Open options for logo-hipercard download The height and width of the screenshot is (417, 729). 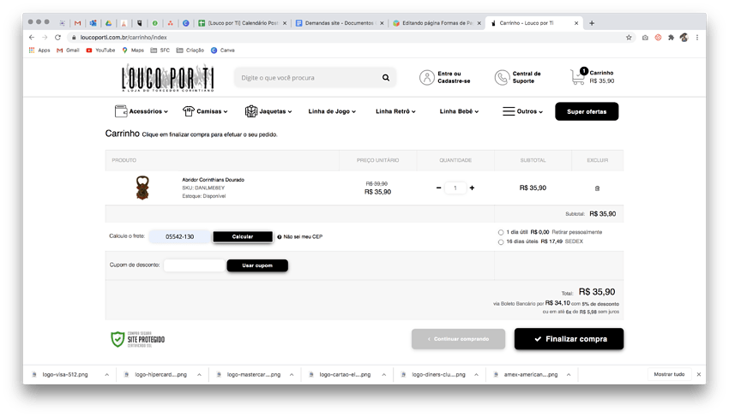coord(199,375)
